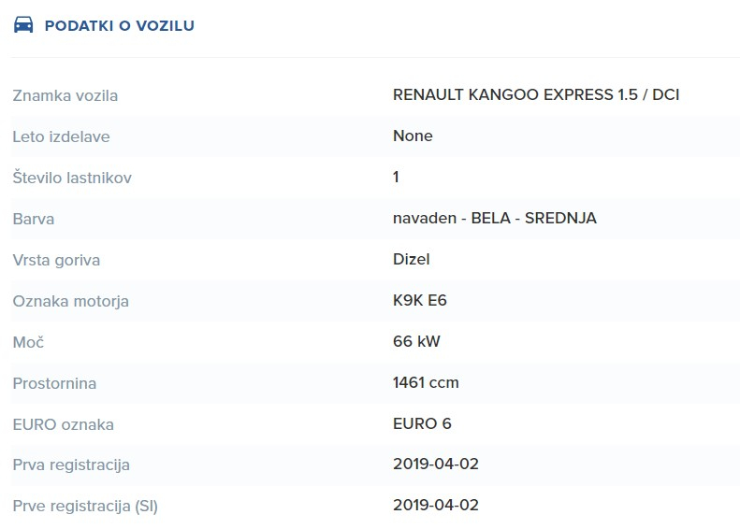Click the Vrsta goriva label
Screen dimensions: 740x529
[56, 260]
